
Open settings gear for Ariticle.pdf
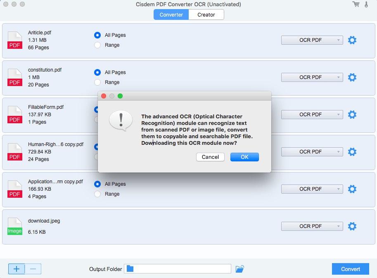coord(352,40)
